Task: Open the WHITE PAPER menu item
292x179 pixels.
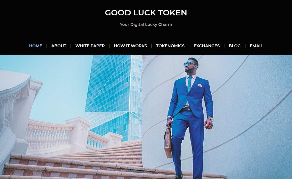Action: [90, 46]
